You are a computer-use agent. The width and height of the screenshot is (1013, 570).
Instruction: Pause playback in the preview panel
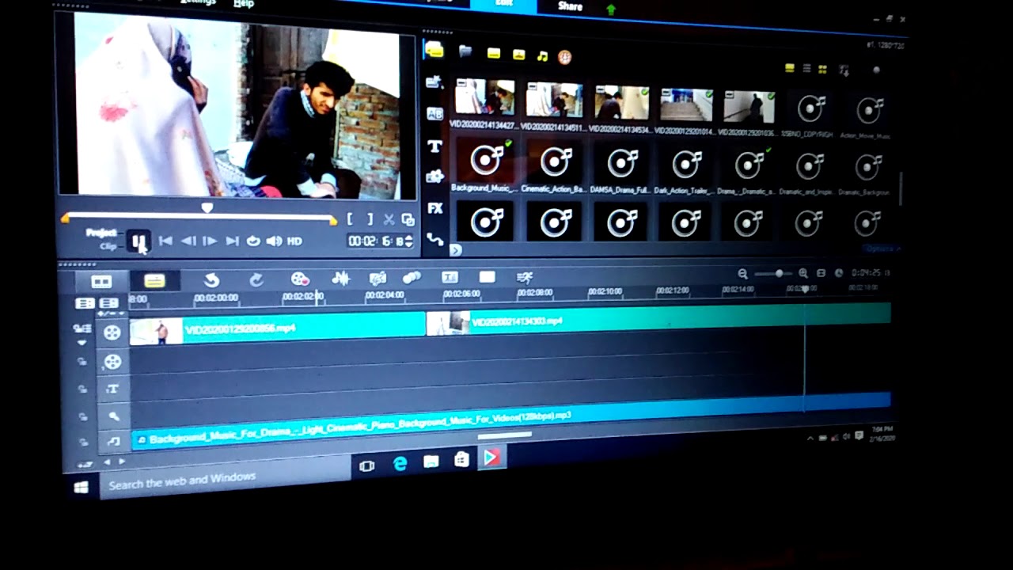138,241
